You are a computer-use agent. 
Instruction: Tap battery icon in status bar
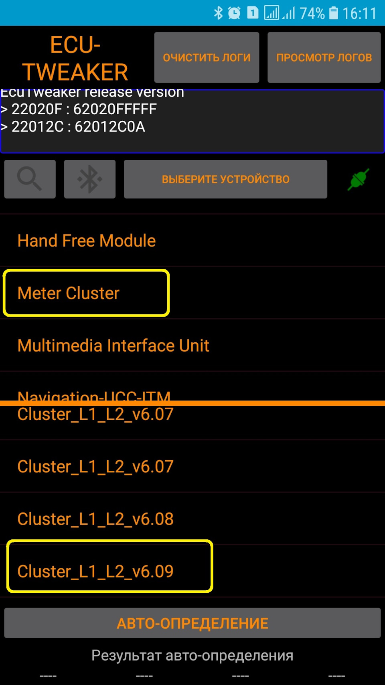point(334,13)
